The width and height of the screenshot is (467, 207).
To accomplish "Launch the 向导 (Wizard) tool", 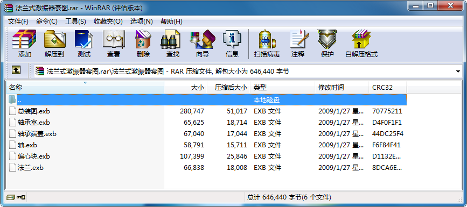I will [x=203, y=44].
